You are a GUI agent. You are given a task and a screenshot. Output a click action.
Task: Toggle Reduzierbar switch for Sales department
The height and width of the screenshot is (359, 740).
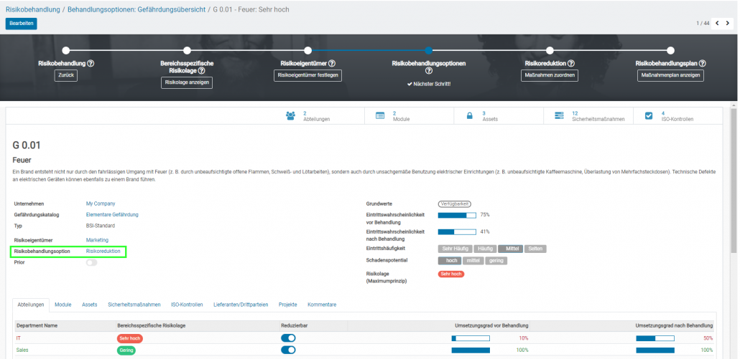288,350
